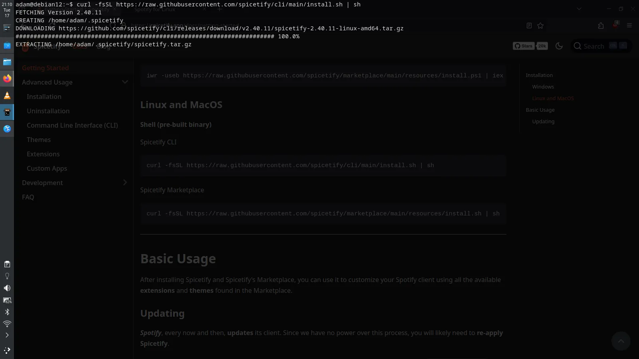Open the Wi-Fi networks tray applet
The width and height of the screenshot is (639, 359).
[x=7, y=323]
